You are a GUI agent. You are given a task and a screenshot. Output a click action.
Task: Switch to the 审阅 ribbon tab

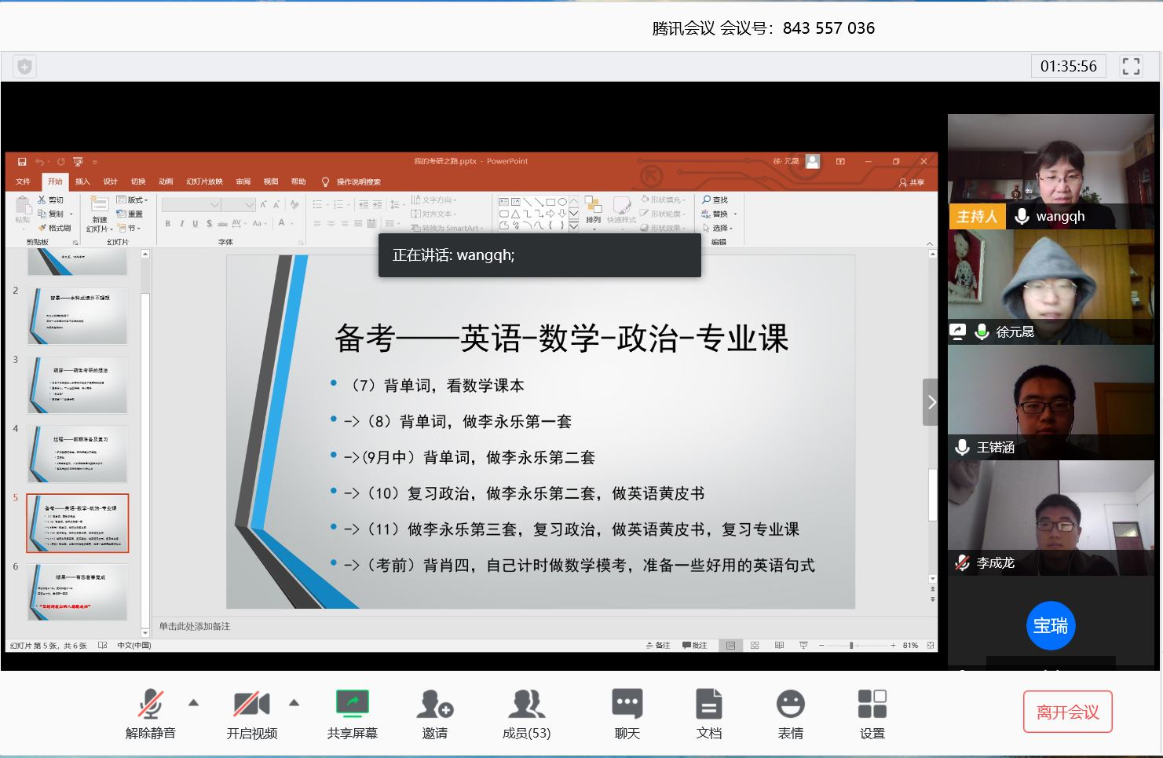coord(243,181)
